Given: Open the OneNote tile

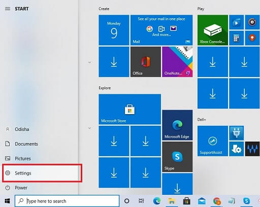Looking at the screenshot, I should coord(177,62).
